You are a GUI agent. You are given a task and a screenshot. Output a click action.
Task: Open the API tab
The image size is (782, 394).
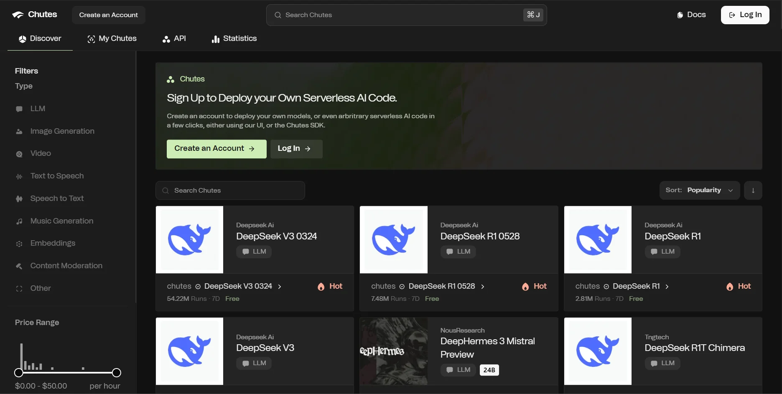[x=174, y=38]
